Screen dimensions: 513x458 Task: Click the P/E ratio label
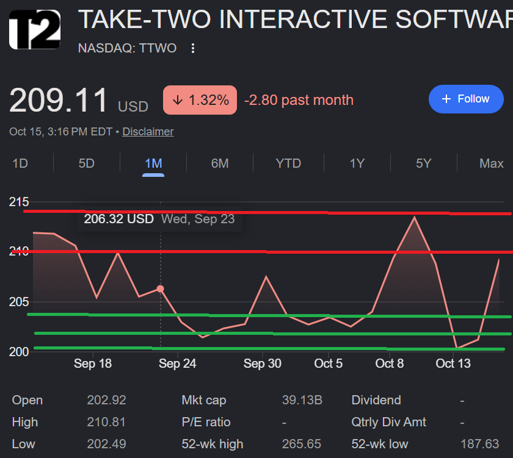point(206,422)
